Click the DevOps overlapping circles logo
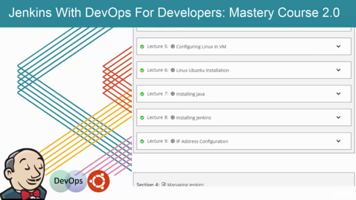Viewport: 356px width, 200px height. coord(68,181)
